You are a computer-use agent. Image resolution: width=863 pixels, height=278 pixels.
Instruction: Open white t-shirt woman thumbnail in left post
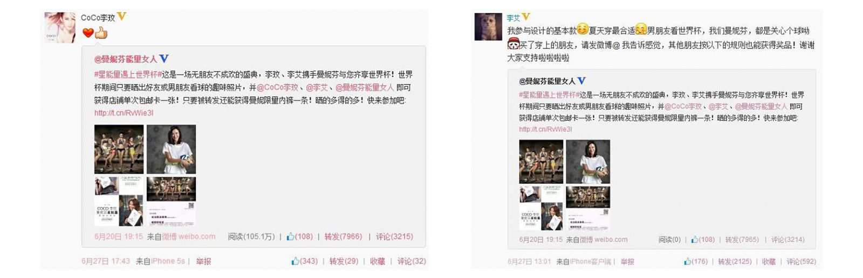pos(171,149)
